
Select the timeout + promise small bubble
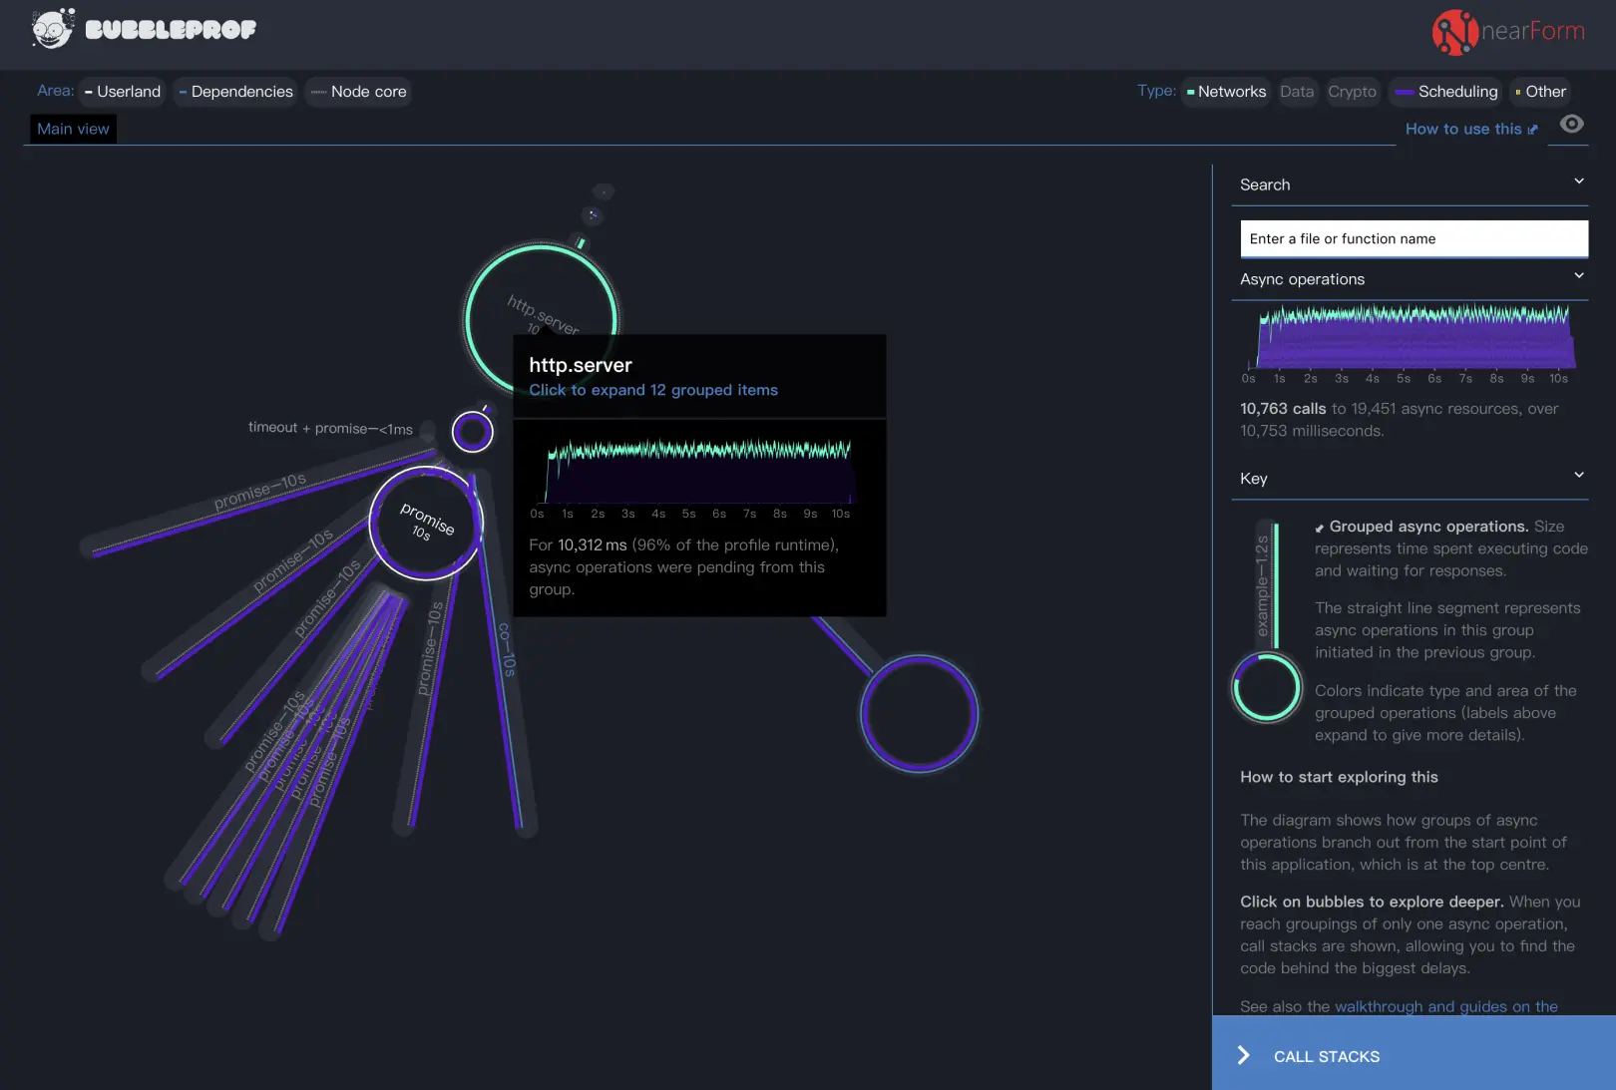[472, 432]
